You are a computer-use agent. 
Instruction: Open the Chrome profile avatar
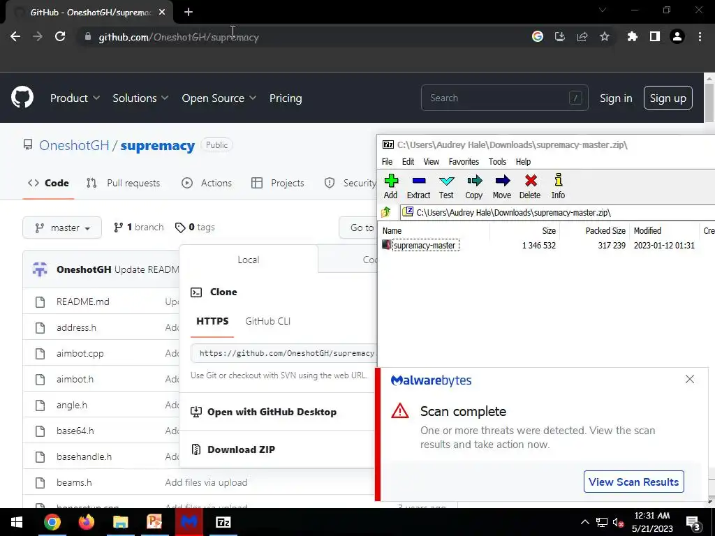pyautogui.click(x=677, y=36)
